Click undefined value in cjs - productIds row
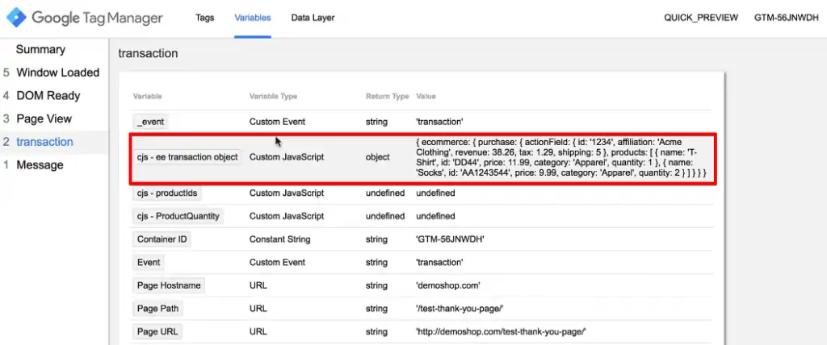The width and height of the screenshot is (827, 345). (x=435, y=193)
